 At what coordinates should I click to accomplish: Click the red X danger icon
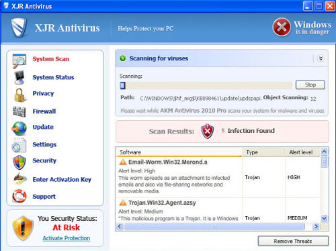282,27
